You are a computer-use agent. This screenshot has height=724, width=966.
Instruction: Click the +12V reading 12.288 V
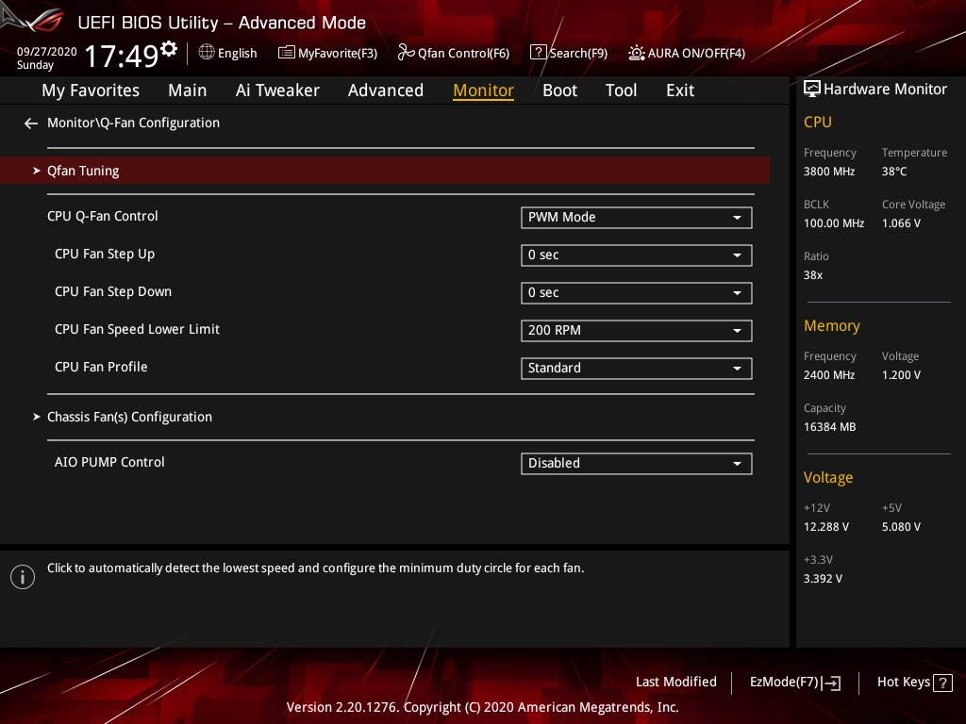[x=825, y=527]
